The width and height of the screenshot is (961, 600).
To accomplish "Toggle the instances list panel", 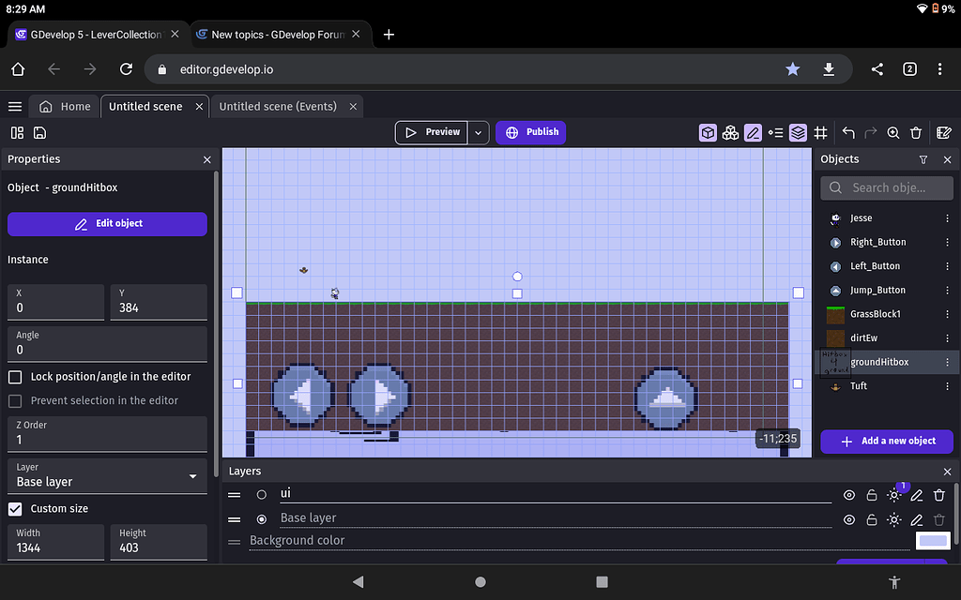I will tap(775, 133).
